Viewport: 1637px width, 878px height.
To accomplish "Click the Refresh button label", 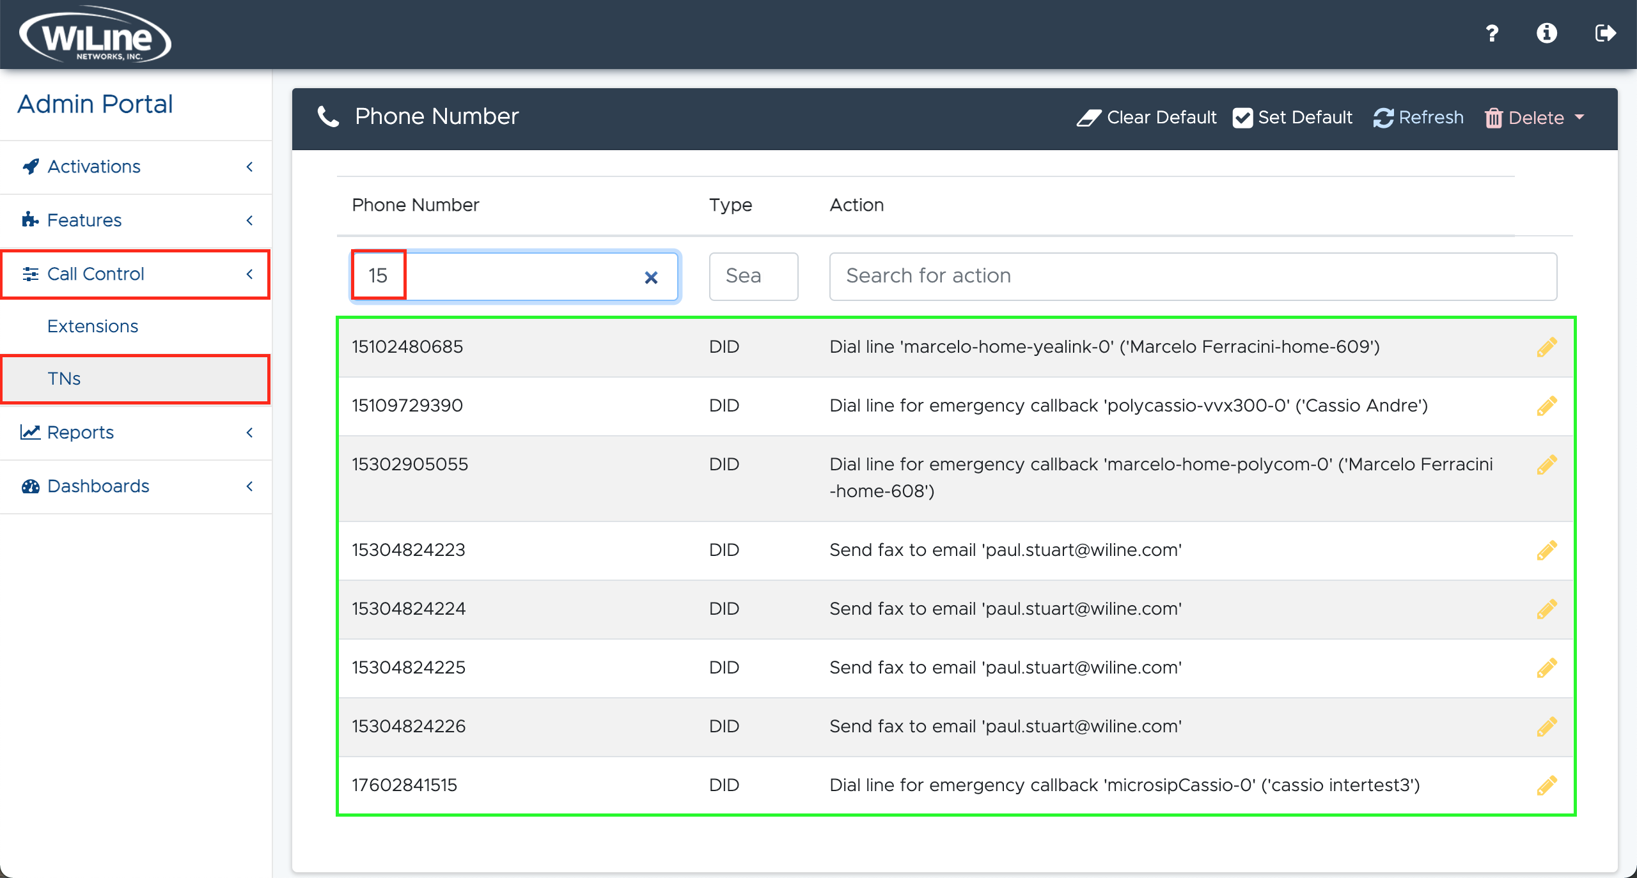I will (1431, 118).
